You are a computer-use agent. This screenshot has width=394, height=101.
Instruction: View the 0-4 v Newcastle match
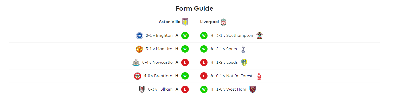157,62
